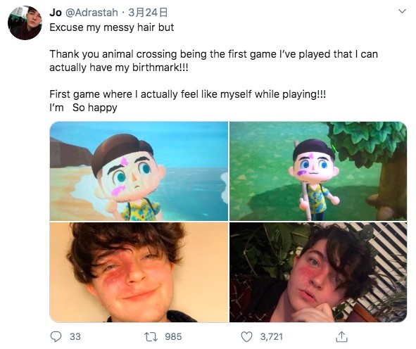416x349 pixels.
Task: Open the smiling selfie photo
Action: point(139,272)
